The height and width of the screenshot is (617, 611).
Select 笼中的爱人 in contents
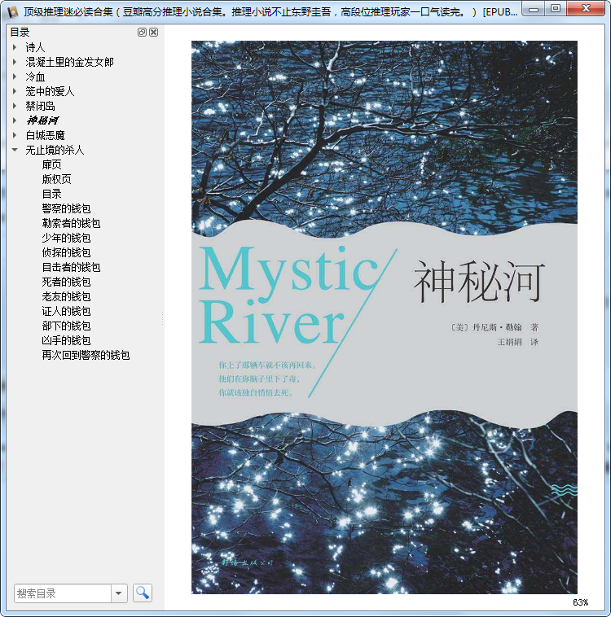tap(50, 91)
